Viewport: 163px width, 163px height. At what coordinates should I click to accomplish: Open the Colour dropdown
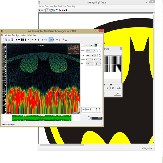point(91,51)
